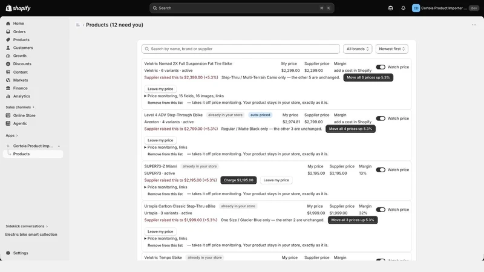The image size is (484, 272).
Task: Click Move all 3 prices up 5.3%
Action: click(x=353, y=220)
